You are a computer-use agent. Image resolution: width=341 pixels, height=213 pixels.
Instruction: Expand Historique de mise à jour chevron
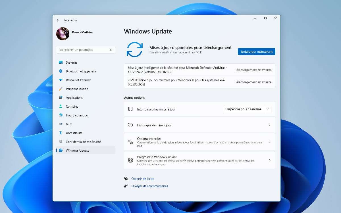tap(270, 125)
